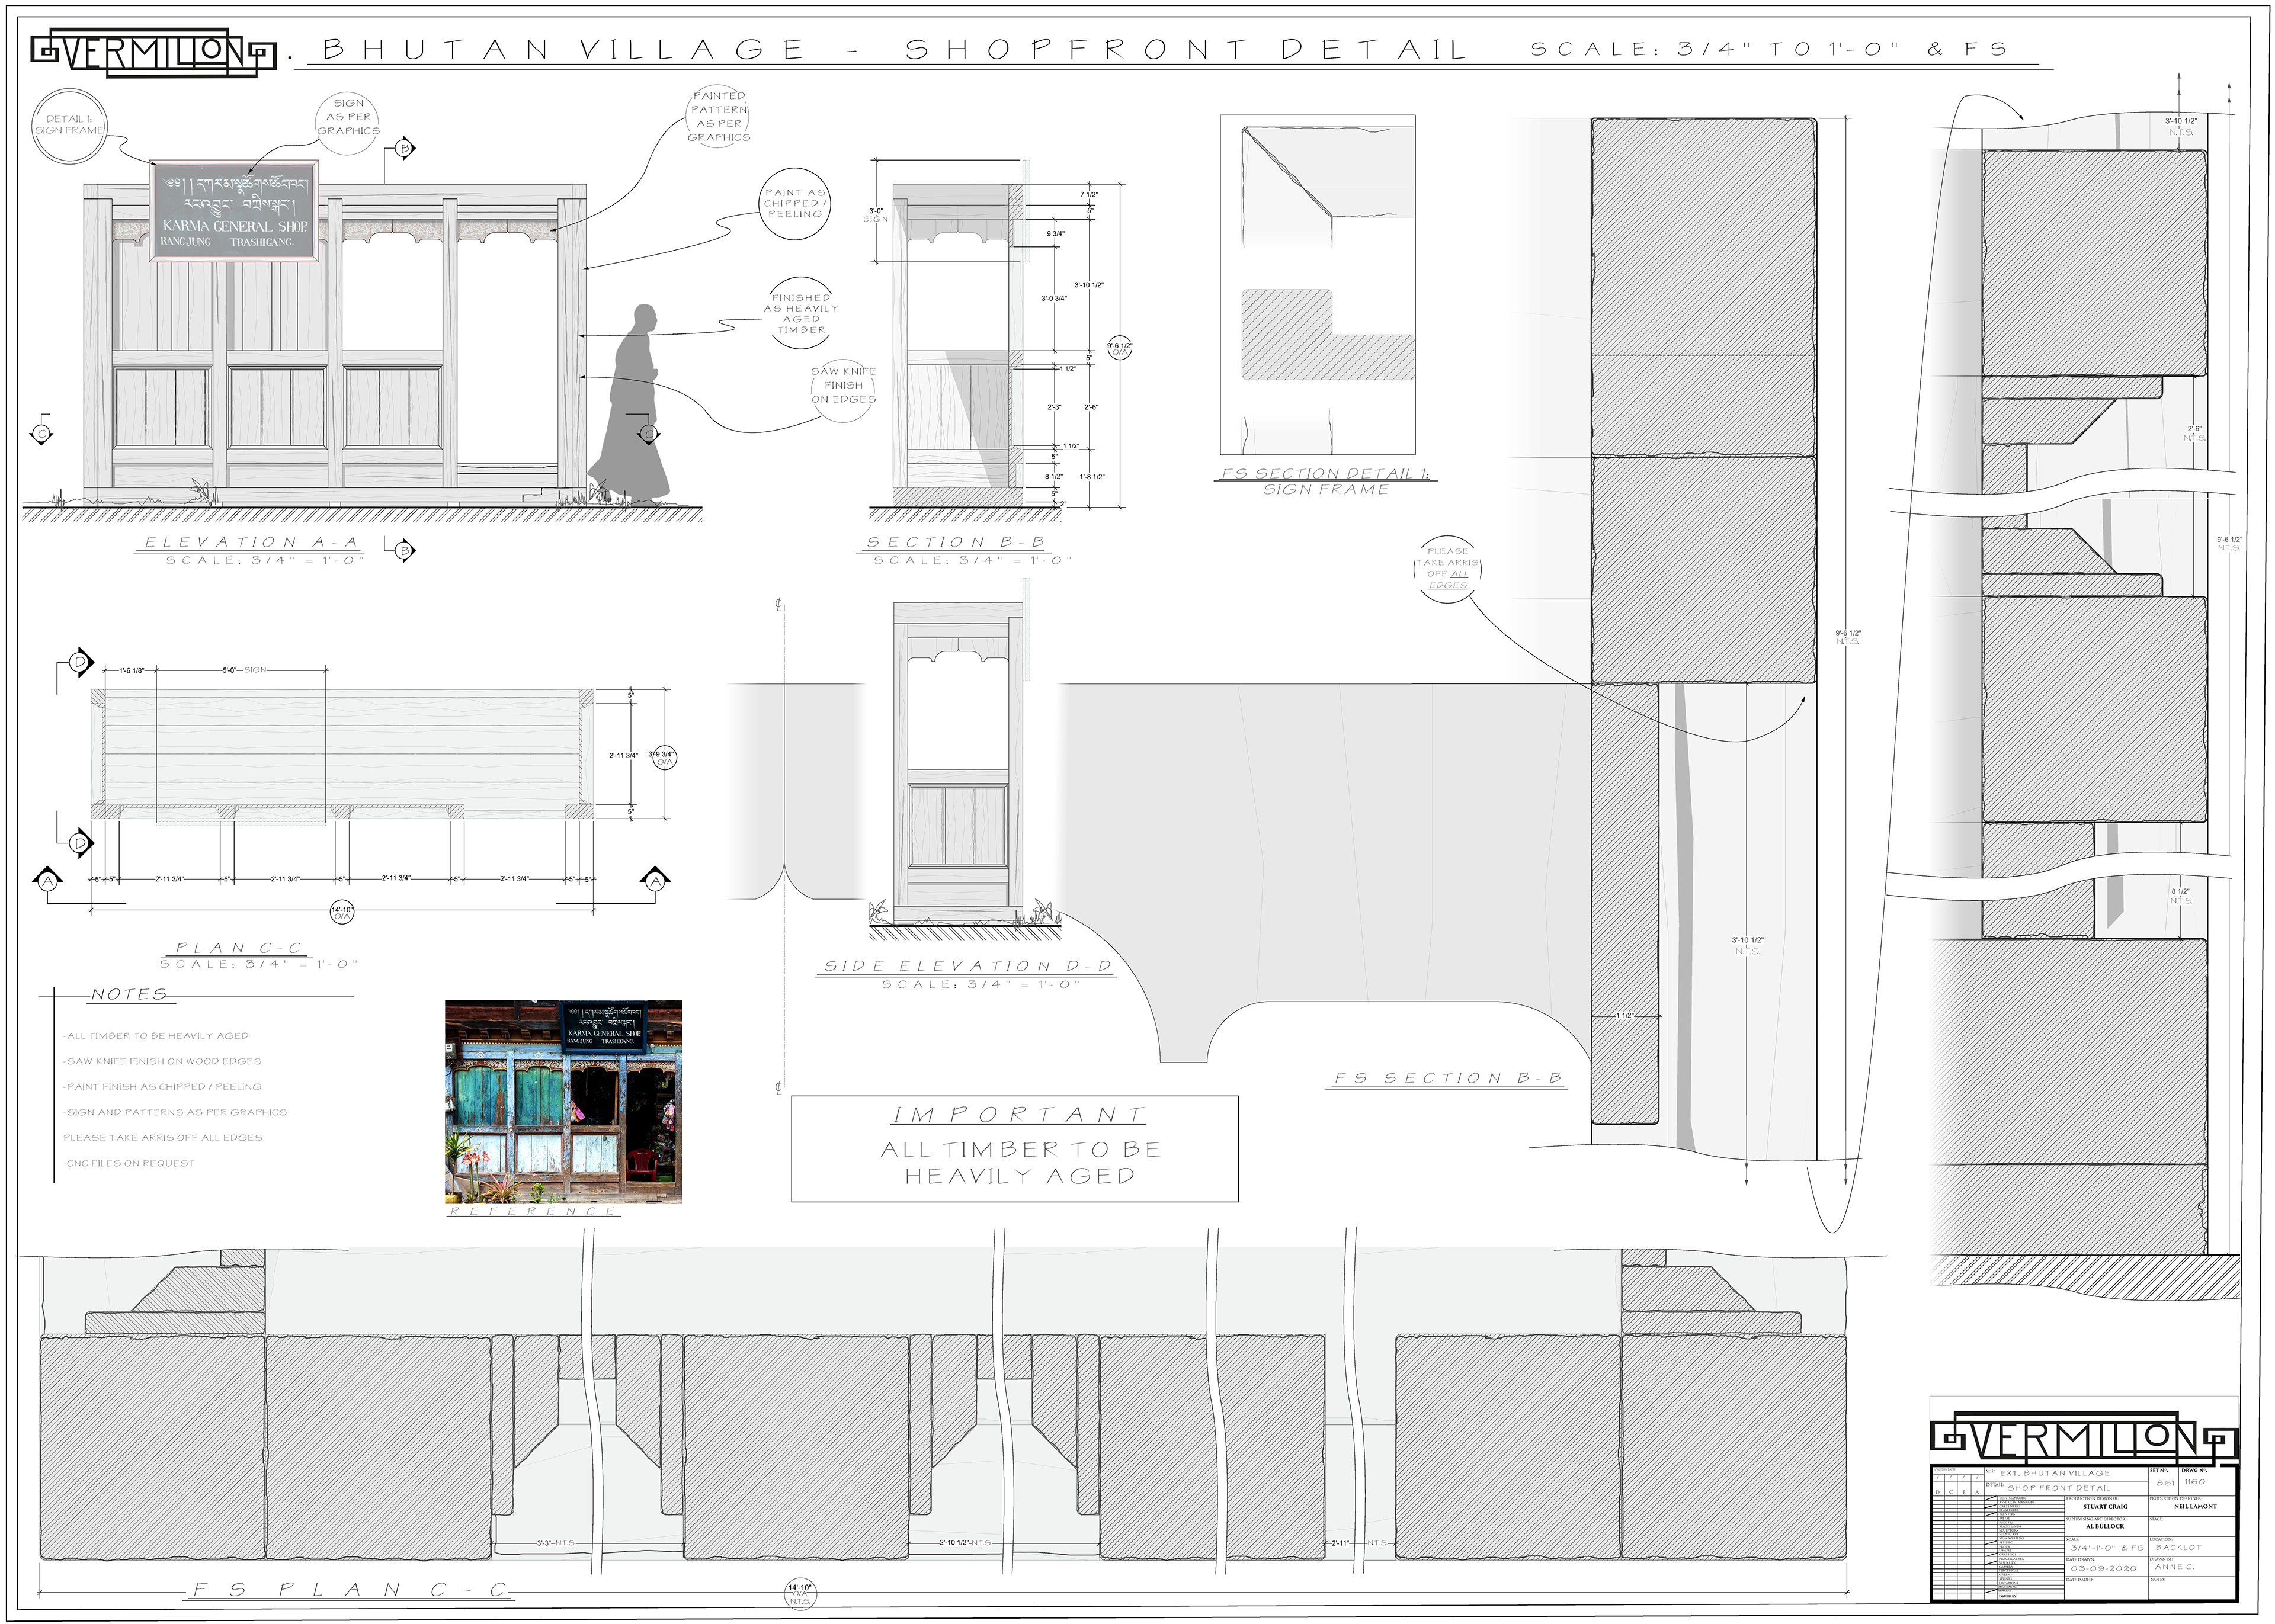The image size is (2275, 1624).
Task: Click the 'Elevation A-A' title label
Action: 250,543
